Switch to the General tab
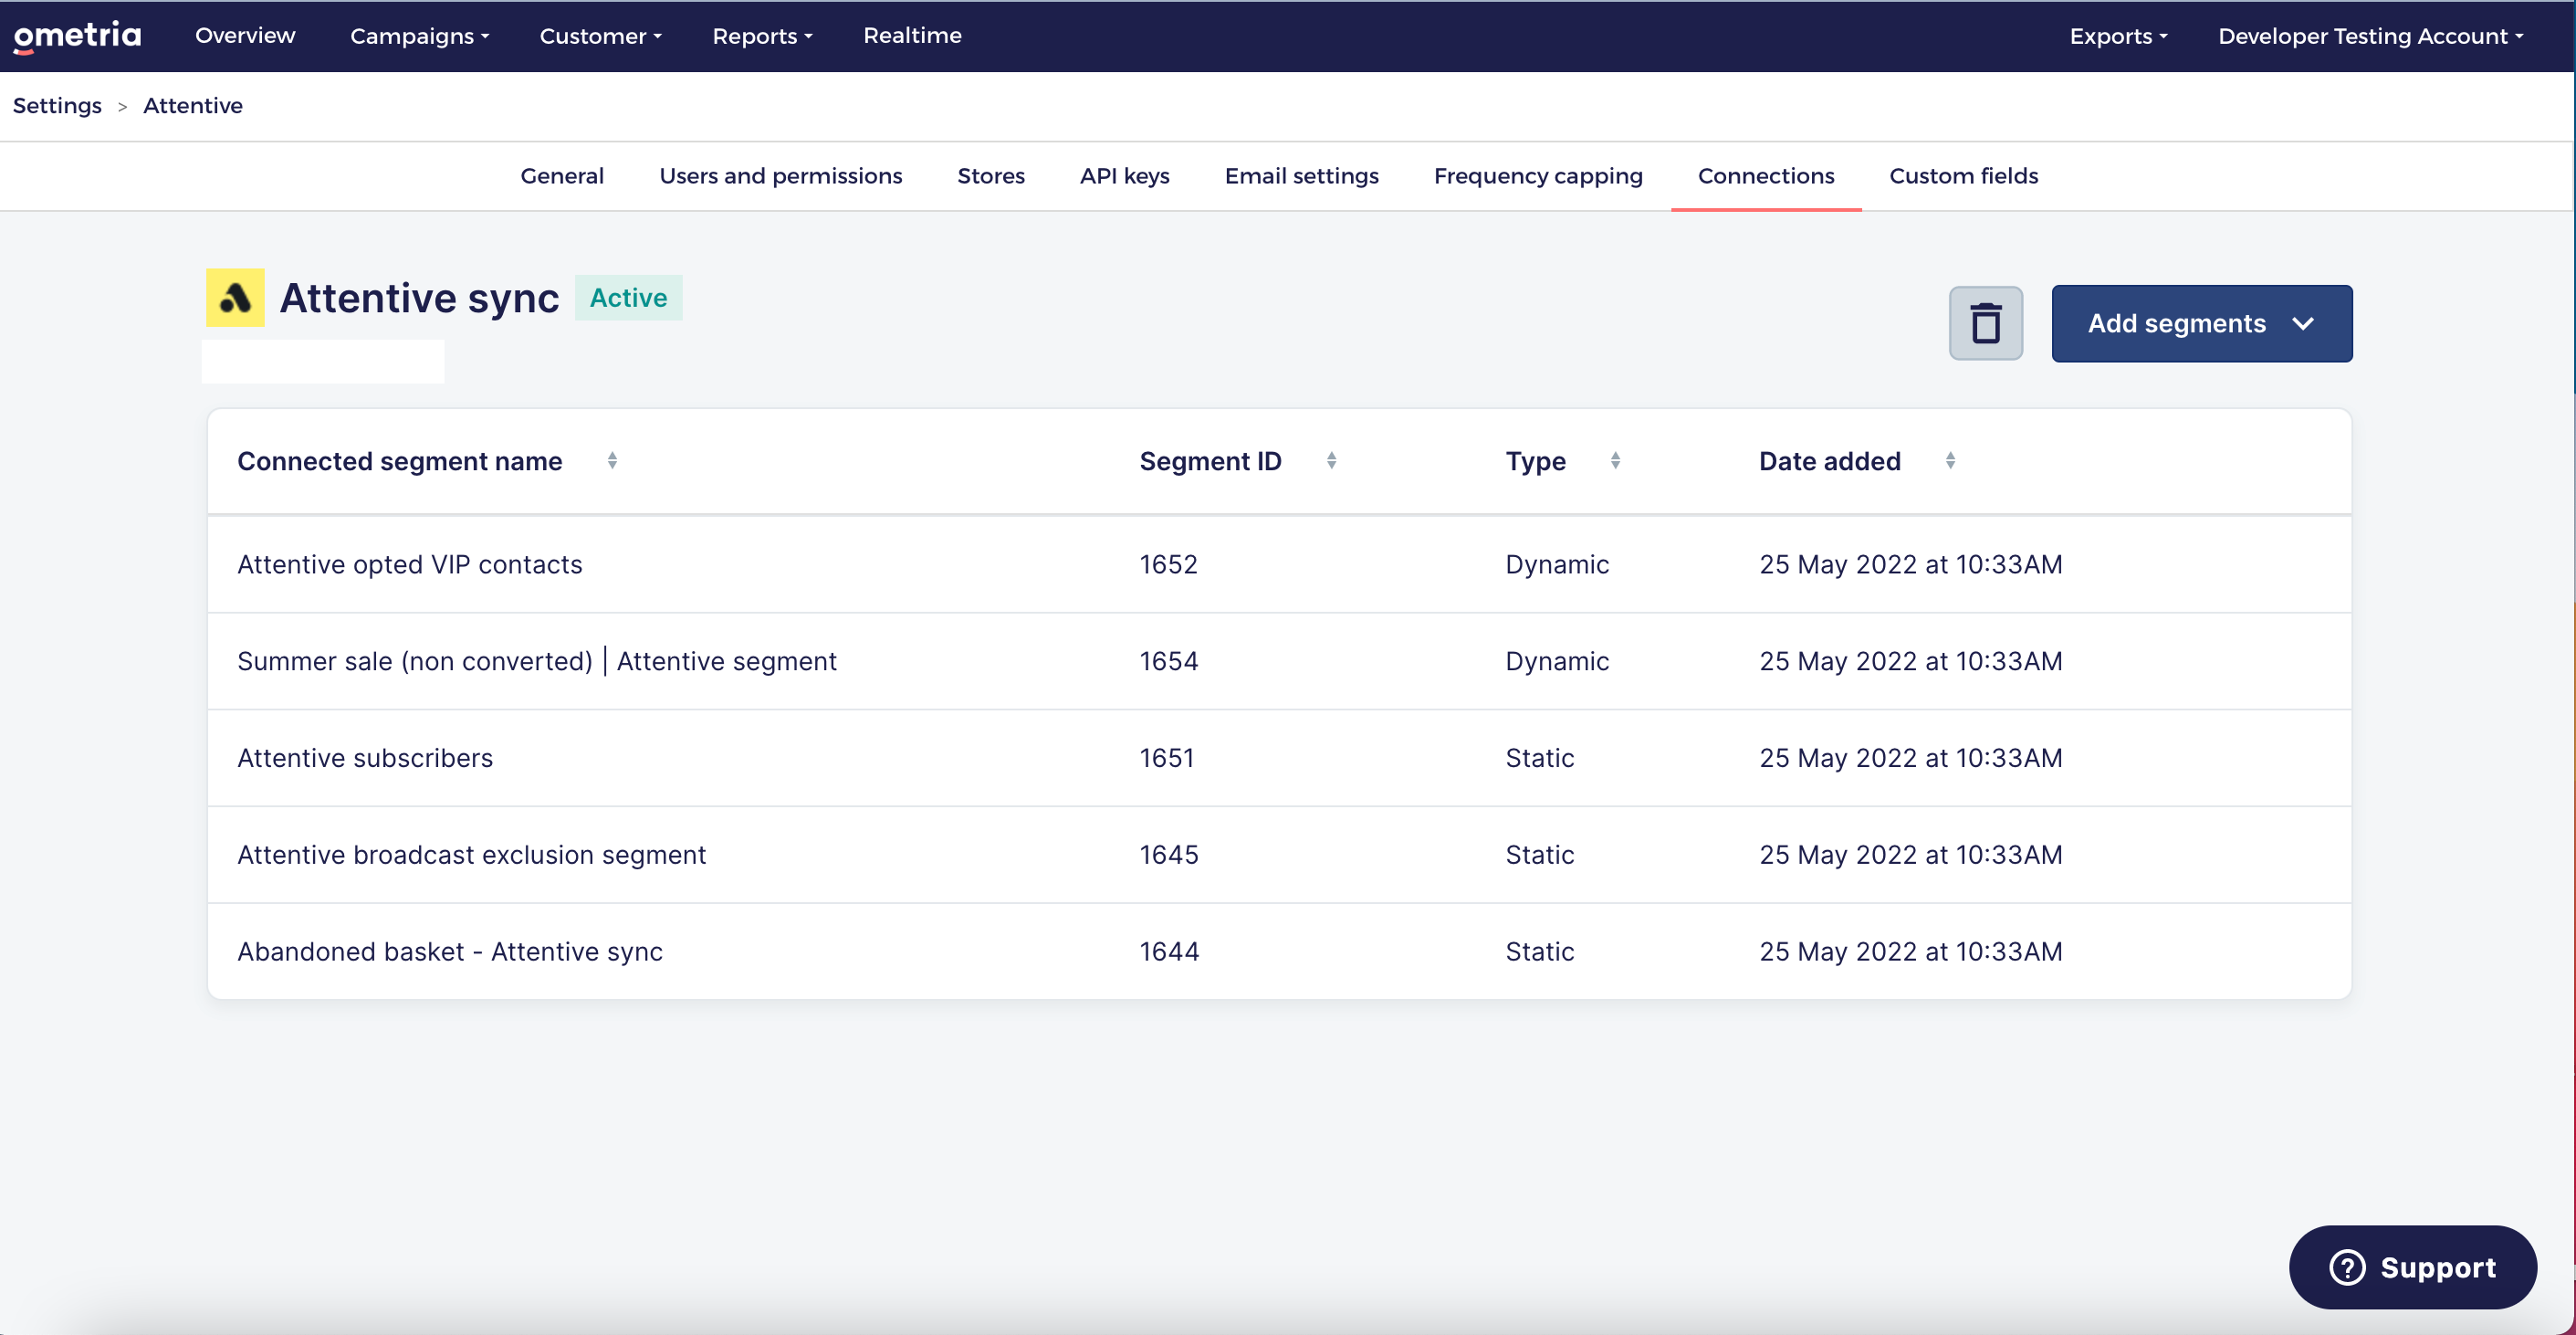This screenshot has height=1335, width=2576. [x=562, y=176]
